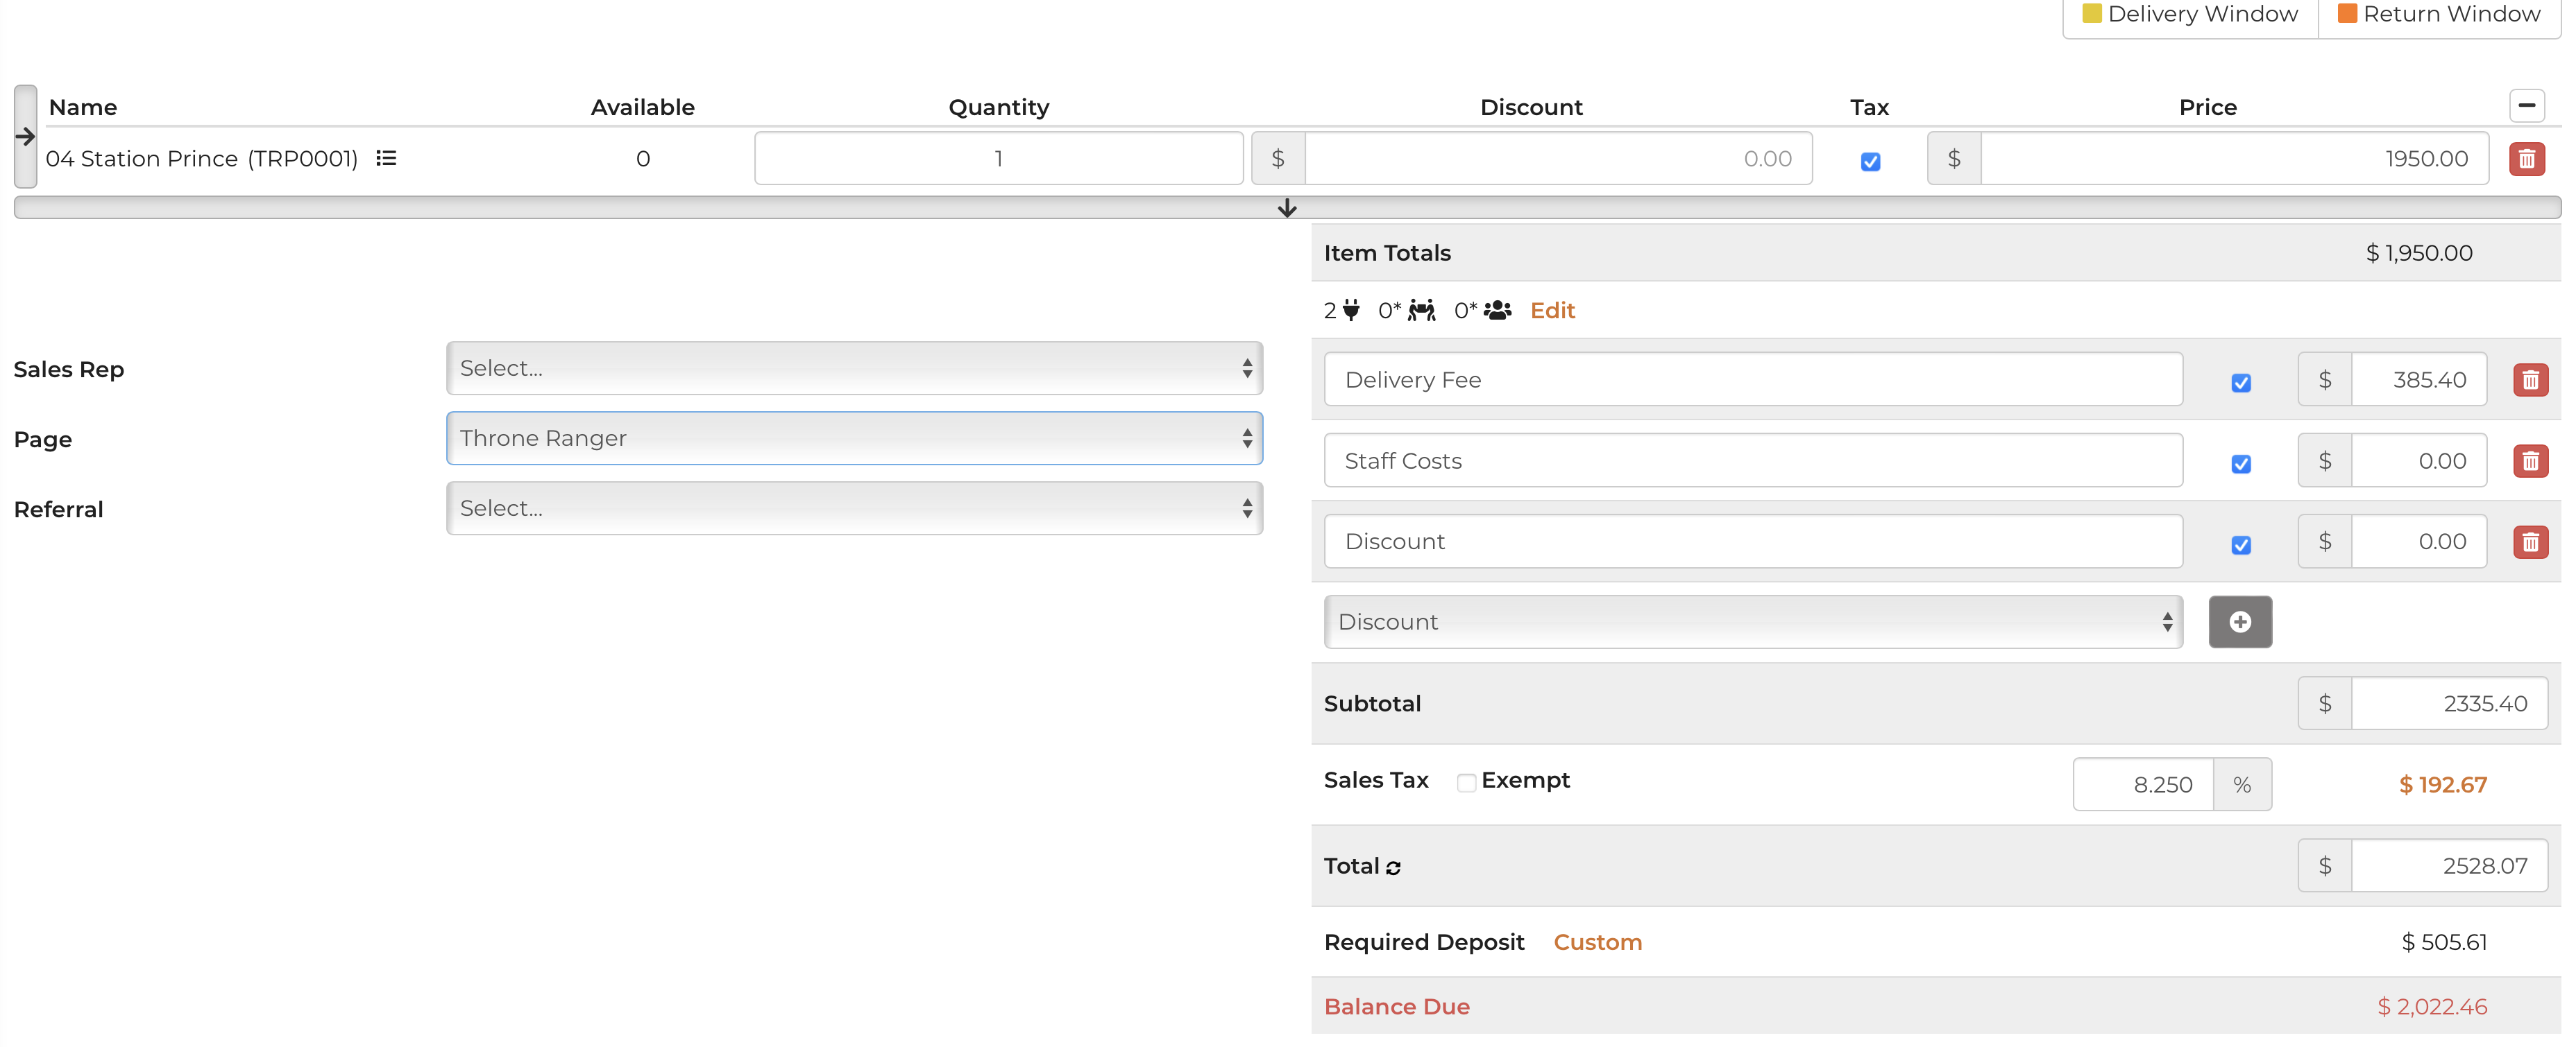The width and height of the screenshot is (2576, 1047).
Task: Delete the Discount fee line
Action: point(2530,542)
